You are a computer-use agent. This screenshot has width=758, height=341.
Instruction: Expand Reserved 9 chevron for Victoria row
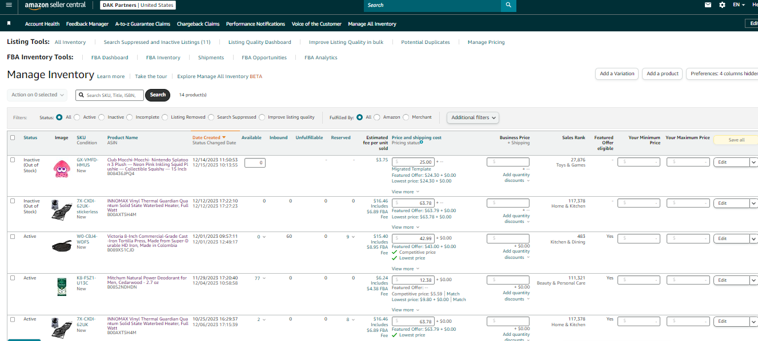pos(353,237)
